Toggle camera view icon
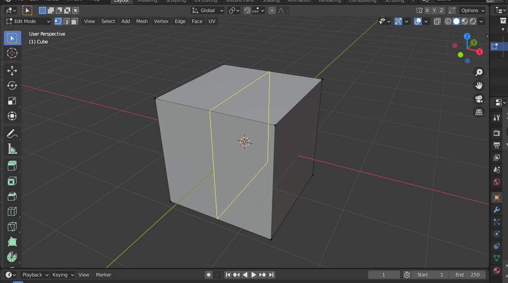 (x=479, y=99)
